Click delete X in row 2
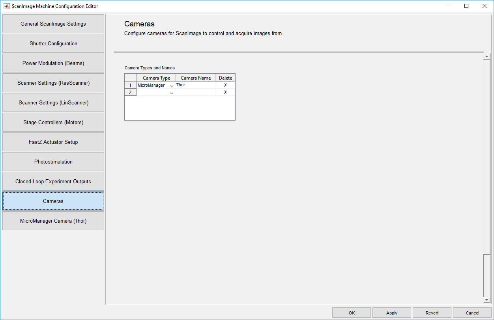Image resolution: width=494 pixels, height=320 pixels. 225,92
